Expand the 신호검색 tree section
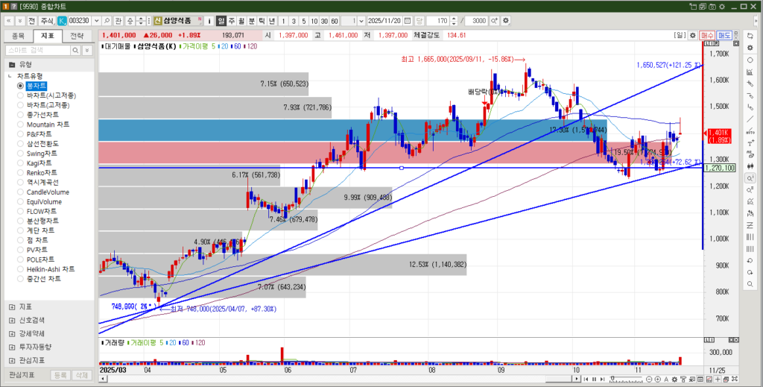This screenshot has height=387, width=763. [11, 320]
